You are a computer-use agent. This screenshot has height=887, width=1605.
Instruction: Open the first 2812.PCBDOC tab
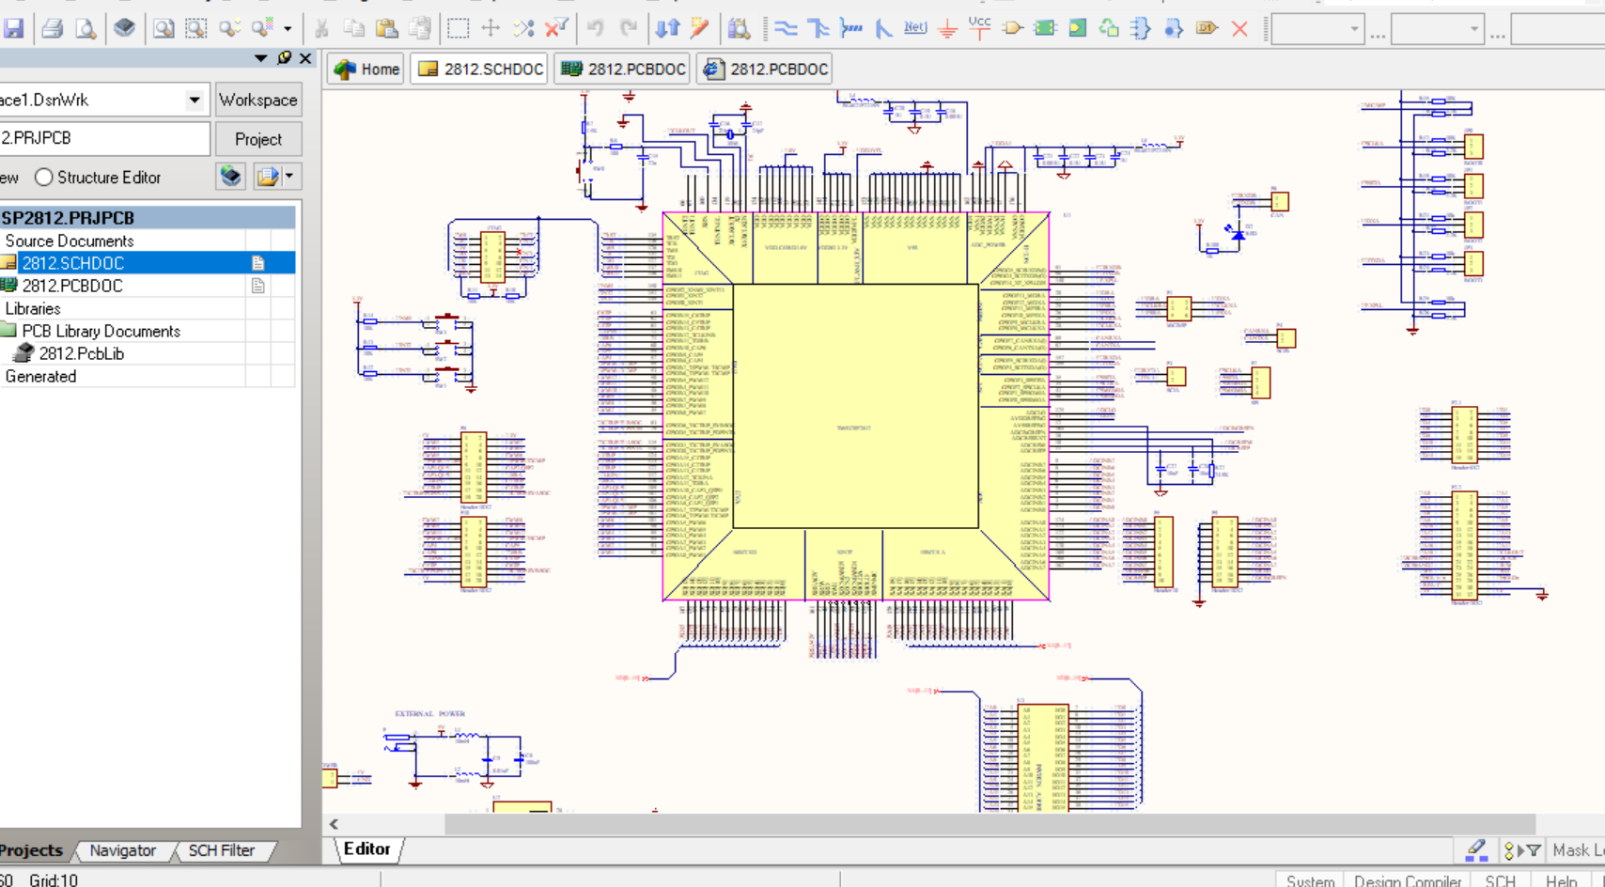623,69
